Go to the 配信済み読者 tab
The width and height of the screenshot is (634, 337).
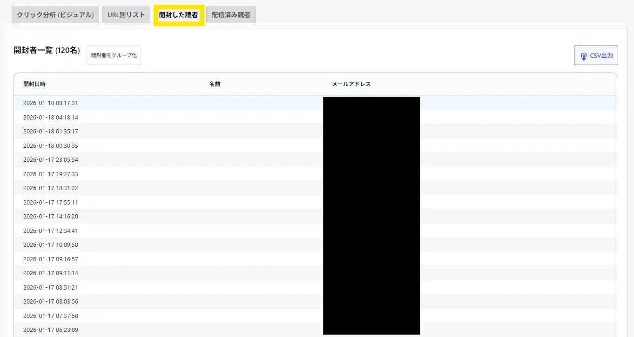230,15
